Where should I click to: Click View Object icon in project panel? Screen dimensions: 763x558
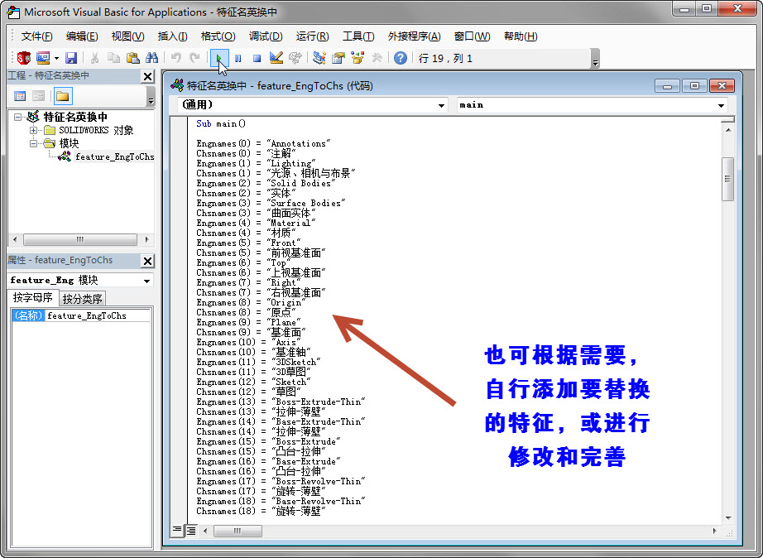[x=38, y=96]
